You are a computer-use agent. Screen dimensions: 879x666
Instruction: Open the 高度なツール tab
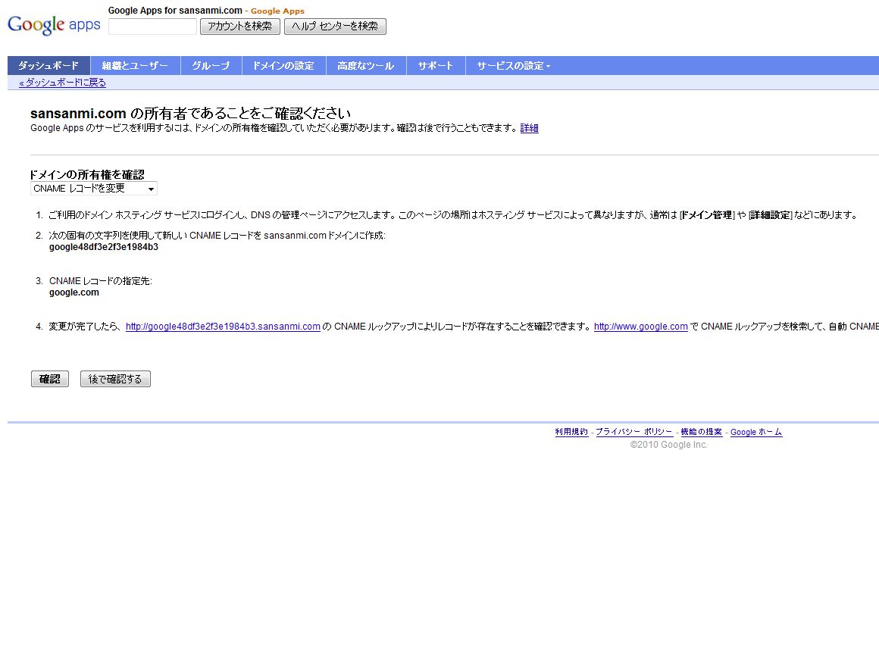pyautogui.click(x=366, y=66)
